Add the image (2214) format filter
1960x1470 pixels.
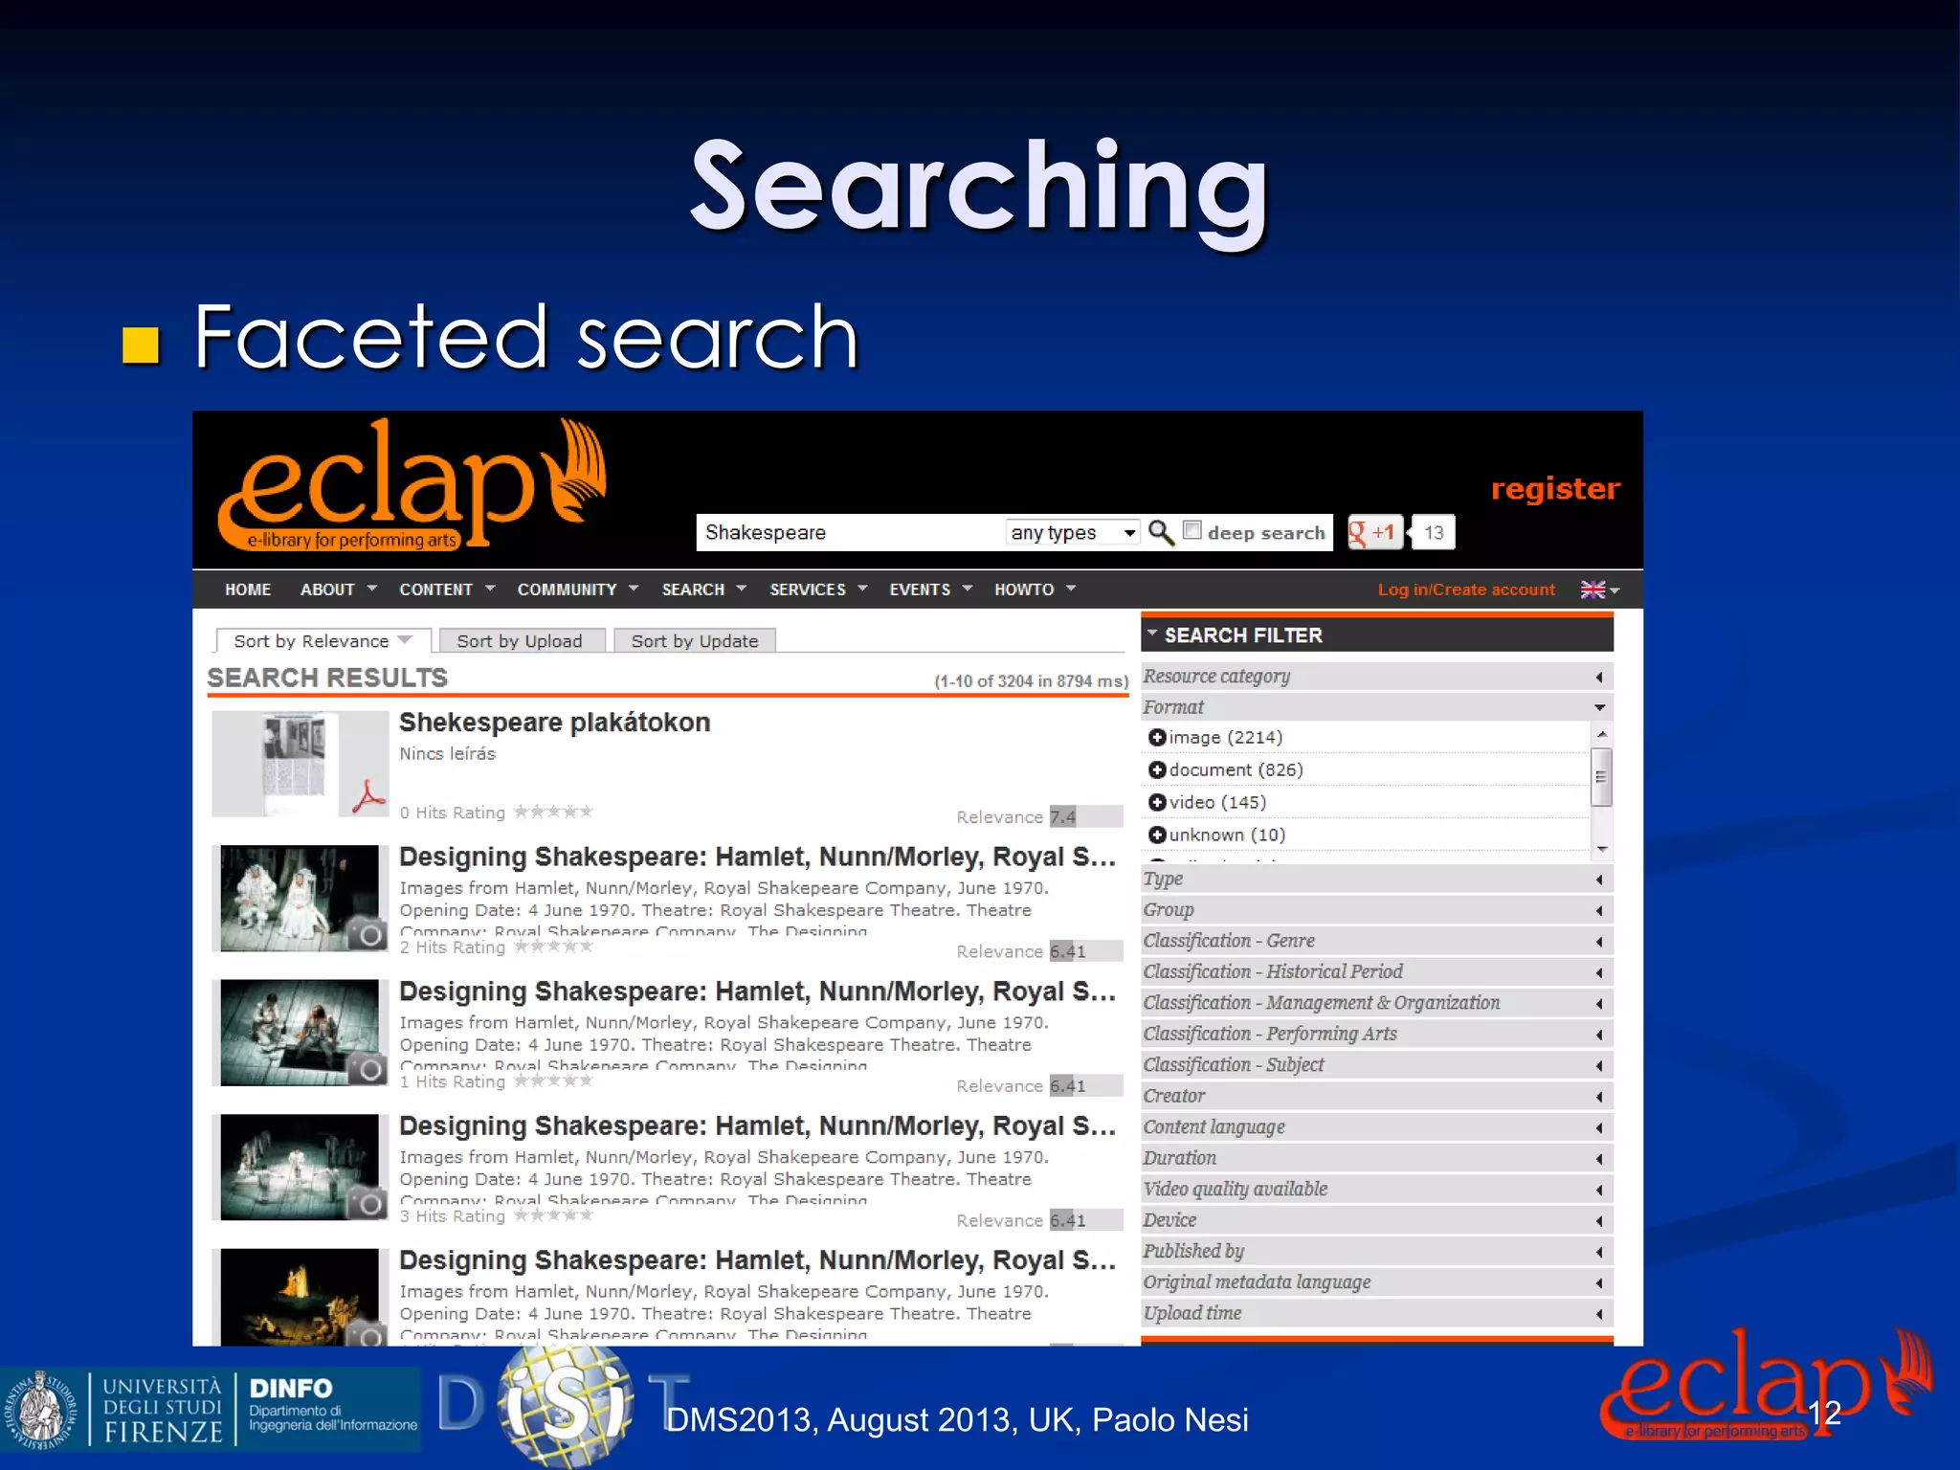coord(1157,737)
